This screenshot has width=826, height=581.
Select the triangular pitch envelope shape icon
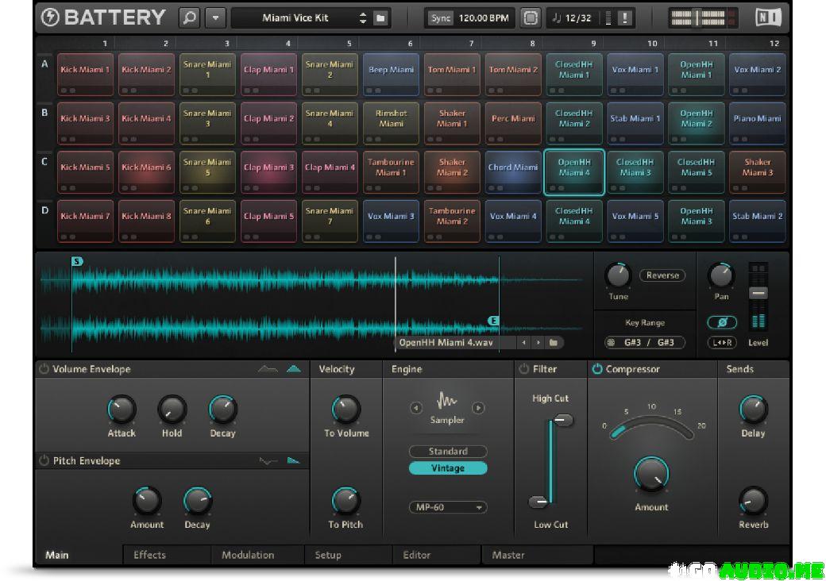(x=293, y=461)
